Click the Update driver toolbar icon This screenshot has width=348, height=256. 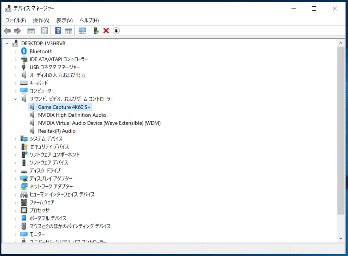pos(96,31)
